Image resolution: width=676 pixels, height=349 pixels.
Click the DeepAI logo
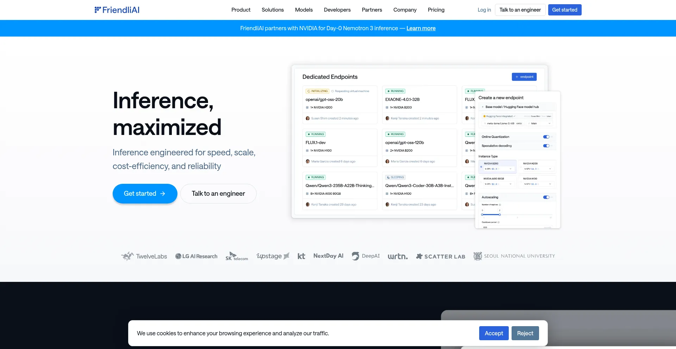[365, 256]
